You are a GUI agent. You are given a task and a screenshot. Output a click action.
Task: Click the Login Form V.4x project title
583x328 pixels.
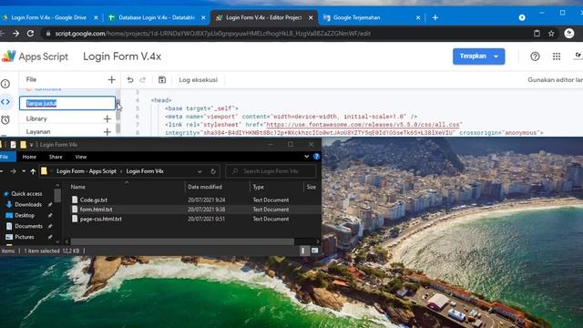tap(122, 56)
